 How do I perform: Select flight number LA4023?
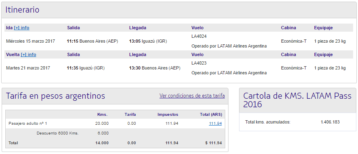(199, 63)
